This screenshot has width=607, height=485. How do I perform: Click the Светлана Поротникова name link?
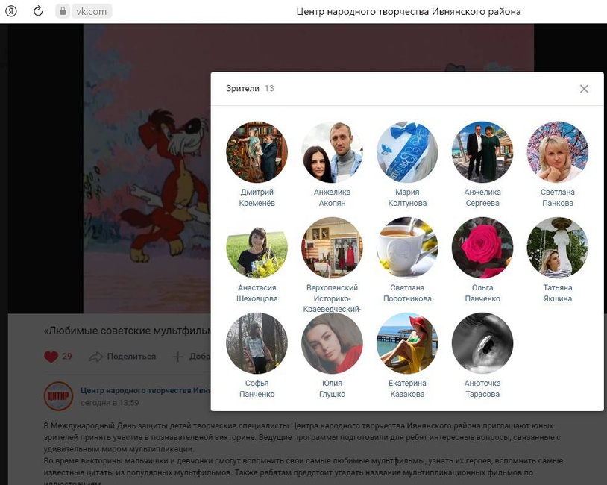click(407, 293)
